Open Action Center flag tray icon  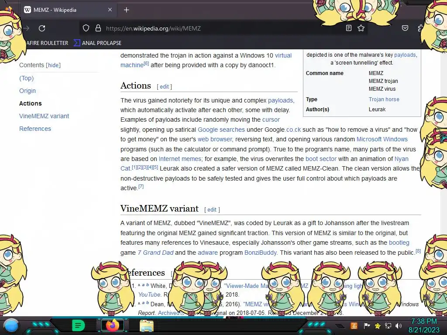click(x=367, y=325)
